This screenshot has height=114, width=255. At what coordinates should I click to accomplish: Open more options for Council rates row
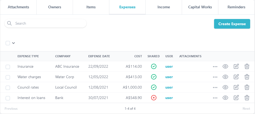pyautogui.click(x=215, y=88)
